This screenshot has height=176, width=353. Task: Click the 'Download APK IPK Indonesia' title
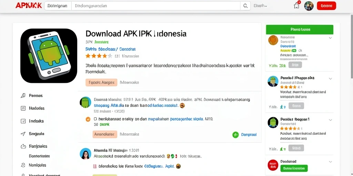[136, 34]
